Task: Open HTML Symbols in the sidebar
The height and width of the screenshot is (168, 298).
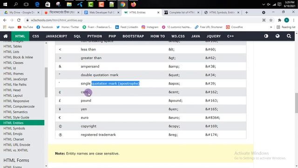Action: click(x=14, y=128)
